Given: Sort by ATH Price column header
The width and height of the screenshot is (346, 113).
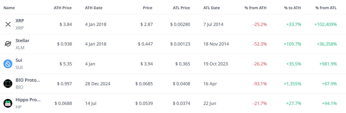Looking at the screenshot, I should 63,8.
